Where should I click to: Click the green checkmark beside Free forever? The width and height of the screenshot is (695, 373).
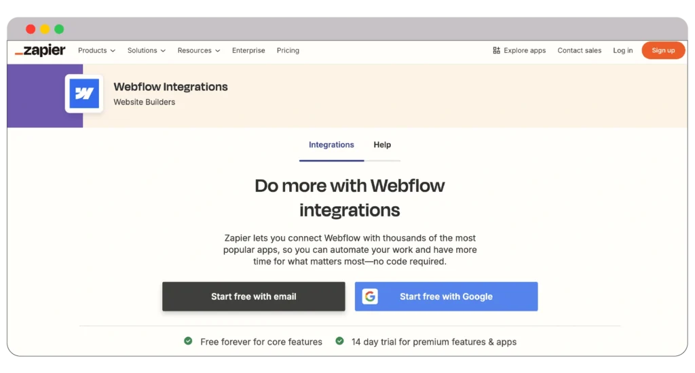189,341
